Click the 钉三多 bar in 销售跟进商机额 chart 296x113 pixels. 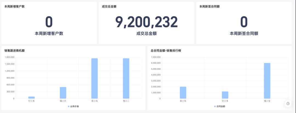(x=32, y=98)
